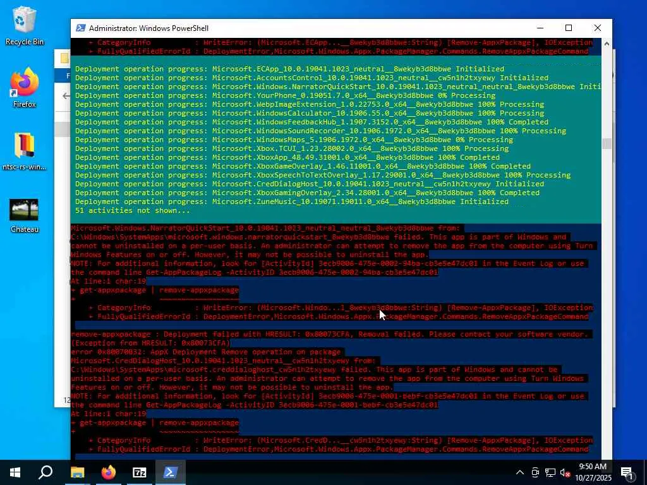Open the Windows Start menu
The image size is (647, 485).
click(15, 472)
